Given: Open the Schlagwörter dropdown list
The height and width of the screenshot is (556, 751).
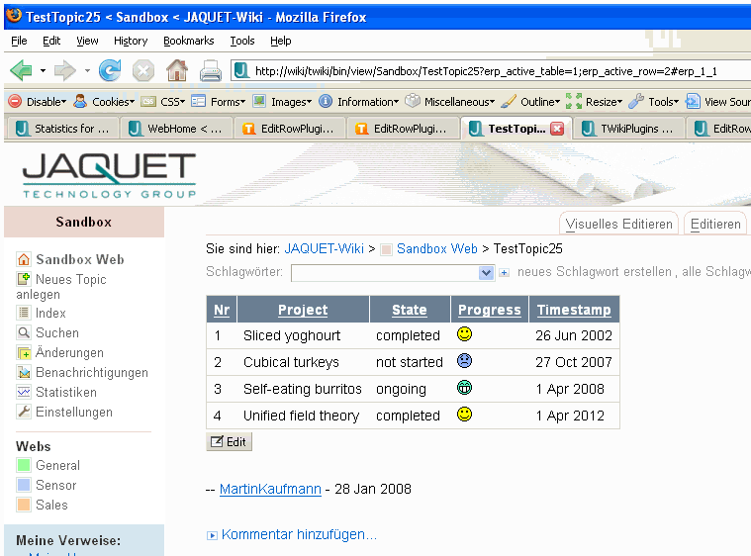Looking at the screenshot, I should click(486, 272).
